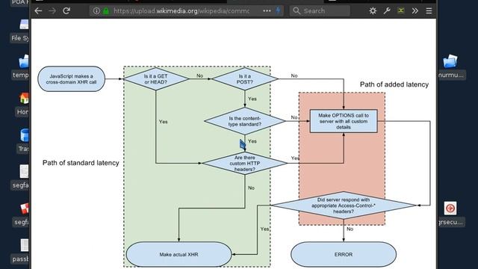Click the green padlock security icon
Screen dimensions: 478x269
point(106,11)
